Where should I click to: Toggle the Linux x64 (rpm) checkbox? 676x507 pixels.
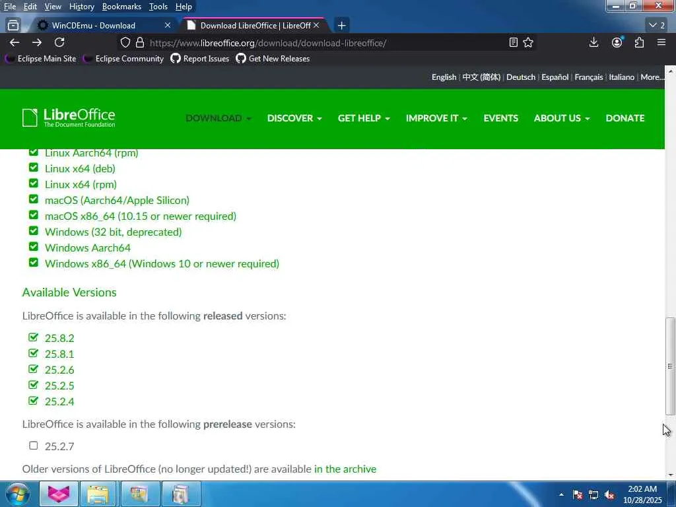pyautogui.click(x=34, y=184)
